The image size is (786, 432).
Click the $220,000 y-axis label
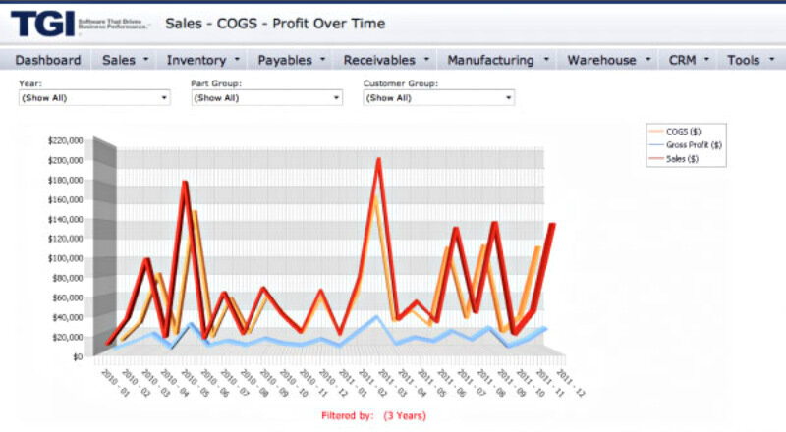(65, 140)
